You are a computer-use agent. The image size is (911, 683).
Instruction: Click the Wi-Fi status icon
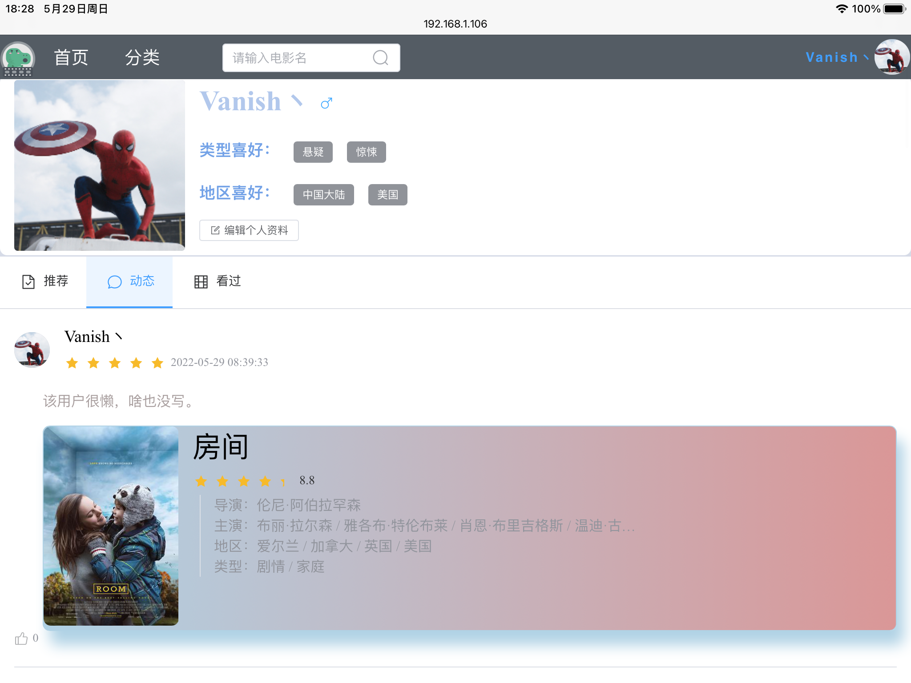click(841, 9)
